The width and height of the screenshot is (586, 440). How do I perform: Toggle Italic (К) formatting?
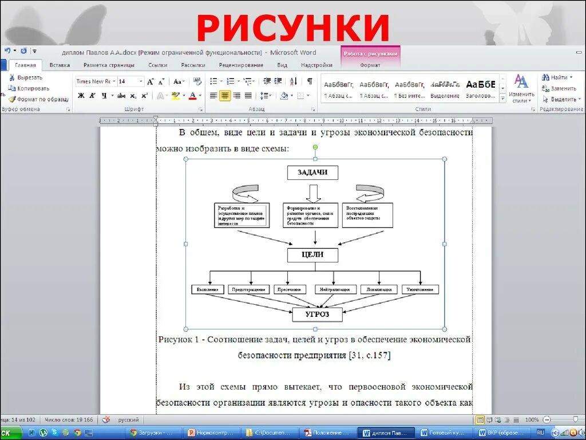pos(92,96)
